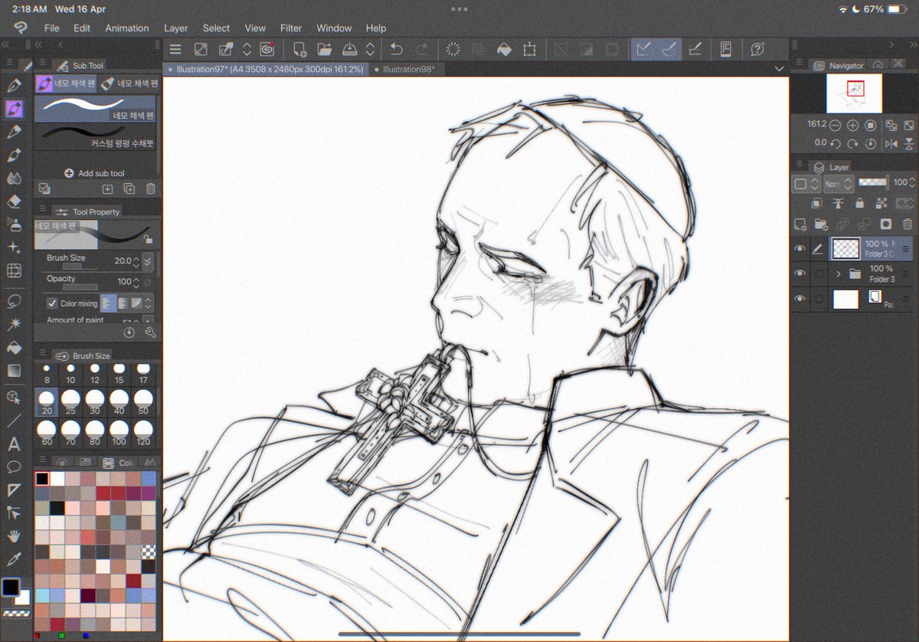919x642 pixels.
Task: Open the Animation menu
Action: [127, 28]
